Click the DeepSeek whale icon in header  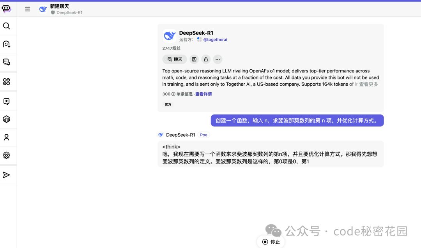pos(43,9)
